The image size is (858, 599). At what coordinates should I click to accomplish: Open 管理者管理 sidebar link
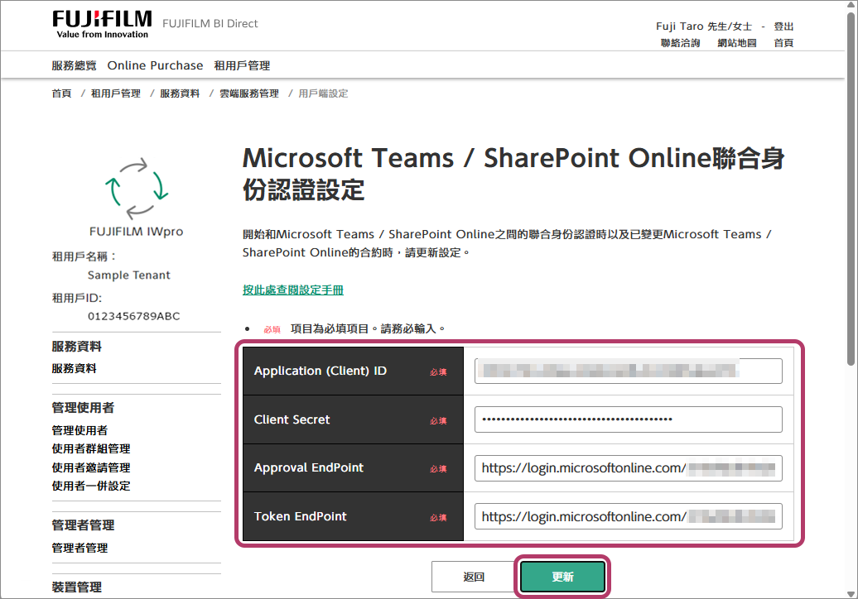tap(80, 549)
